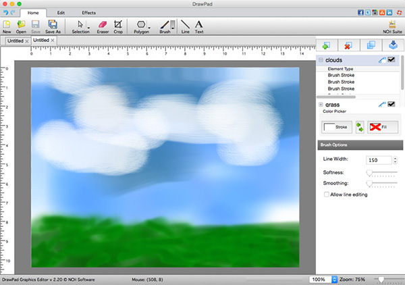This screenshot has width=405, height=285.
Task: Add a new layer with green plus icon
Action: 326,45
